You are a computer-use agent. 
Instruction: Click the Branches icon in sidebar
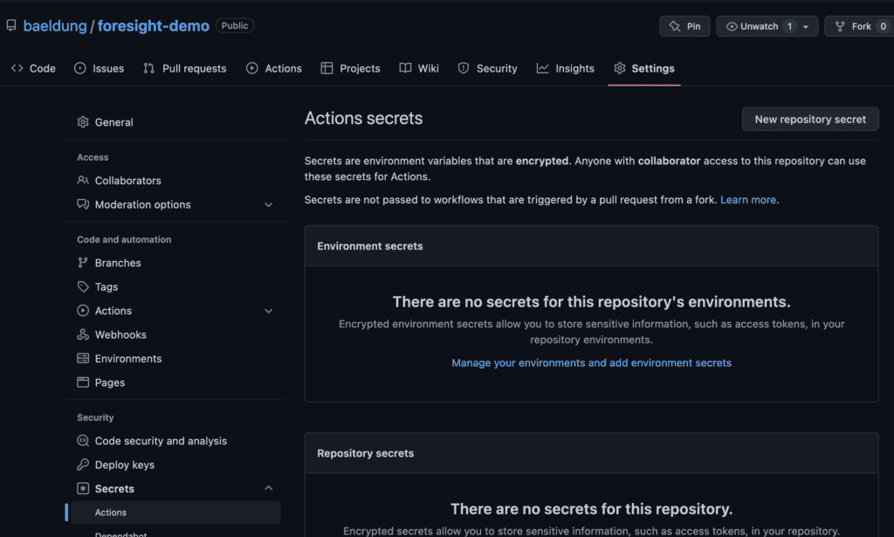(83, 263)
